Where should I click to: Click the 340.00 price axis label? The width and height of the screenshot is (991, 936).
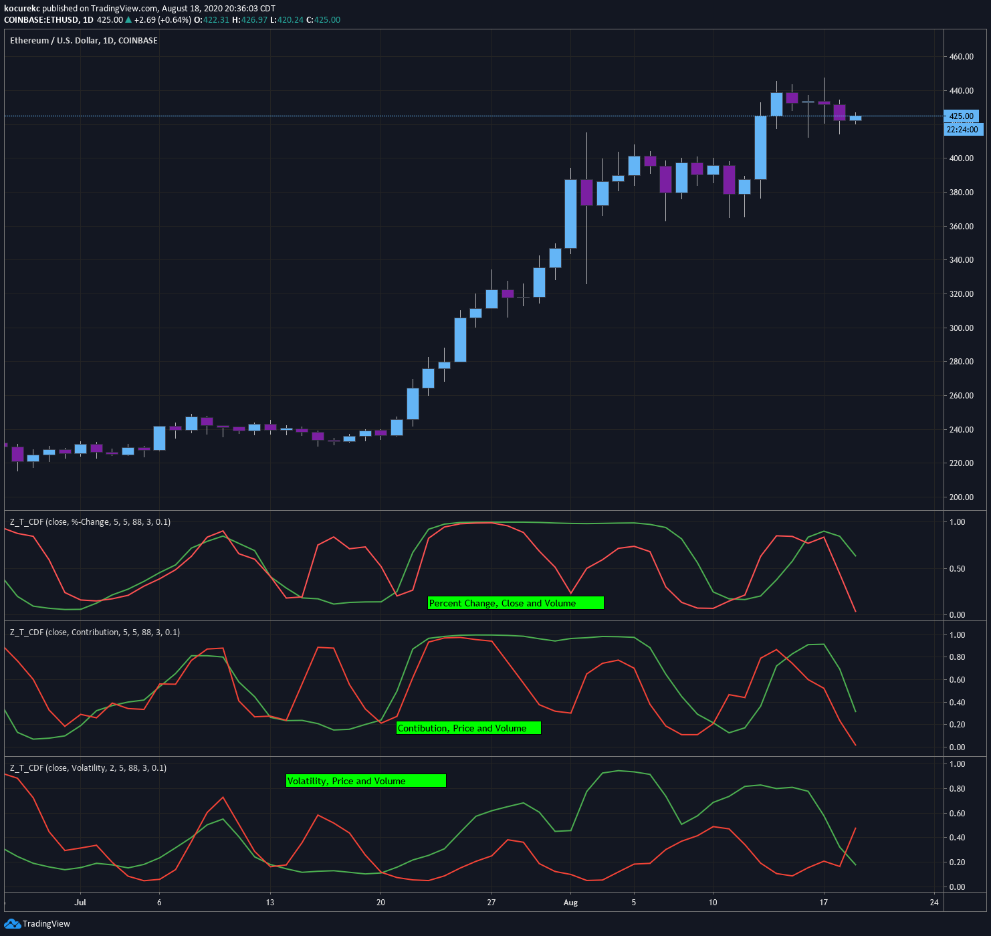(x=962, y=260)
